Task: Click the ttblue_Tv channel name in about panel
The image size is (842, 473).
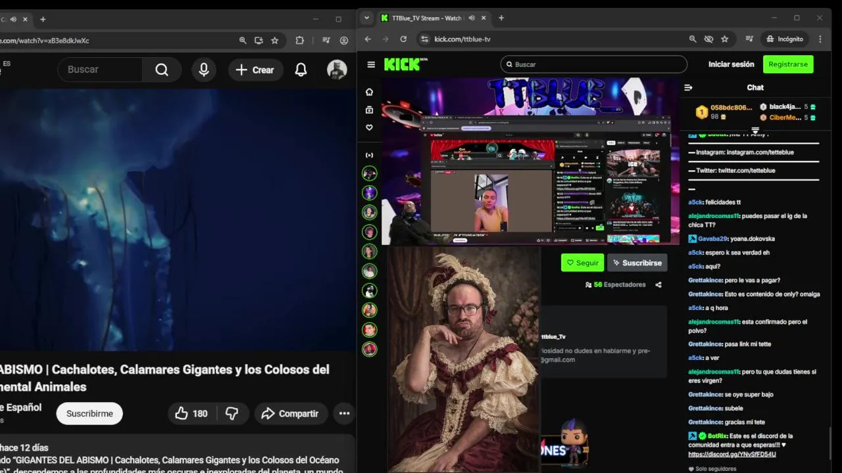Action: (553, 336)
